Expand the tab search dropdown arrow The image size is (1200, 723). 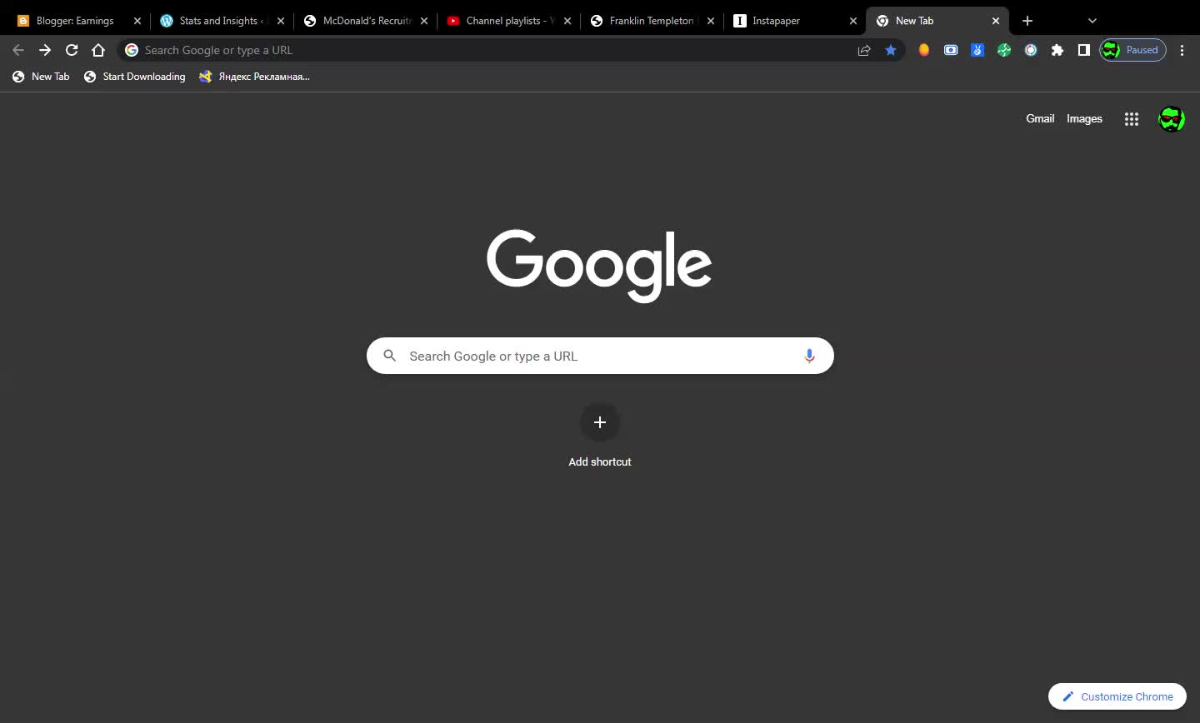tap(1092, 21)
